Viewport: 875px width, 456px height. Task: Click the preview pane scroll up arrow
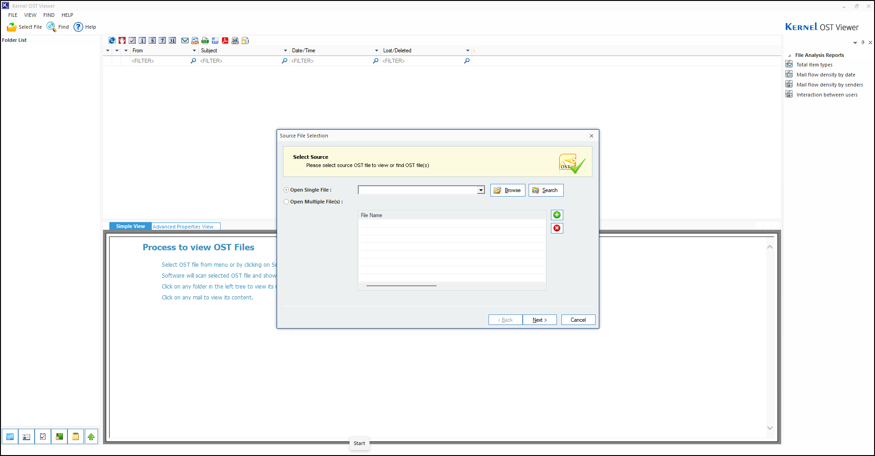point(770,247)
